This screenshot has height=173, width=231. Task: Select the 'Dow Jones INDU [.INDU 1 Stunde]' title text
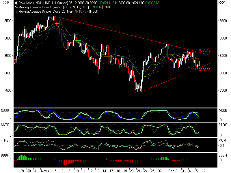pos(43,3)
